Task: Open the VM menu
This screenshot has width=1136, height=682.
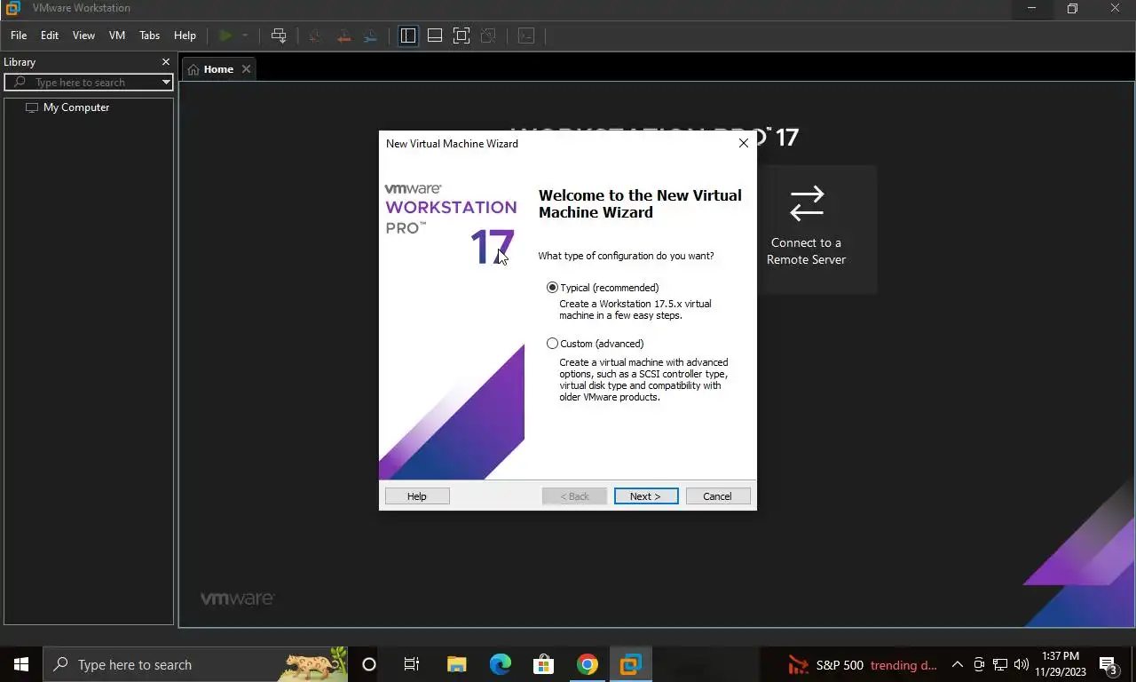Action: (117, 36)
